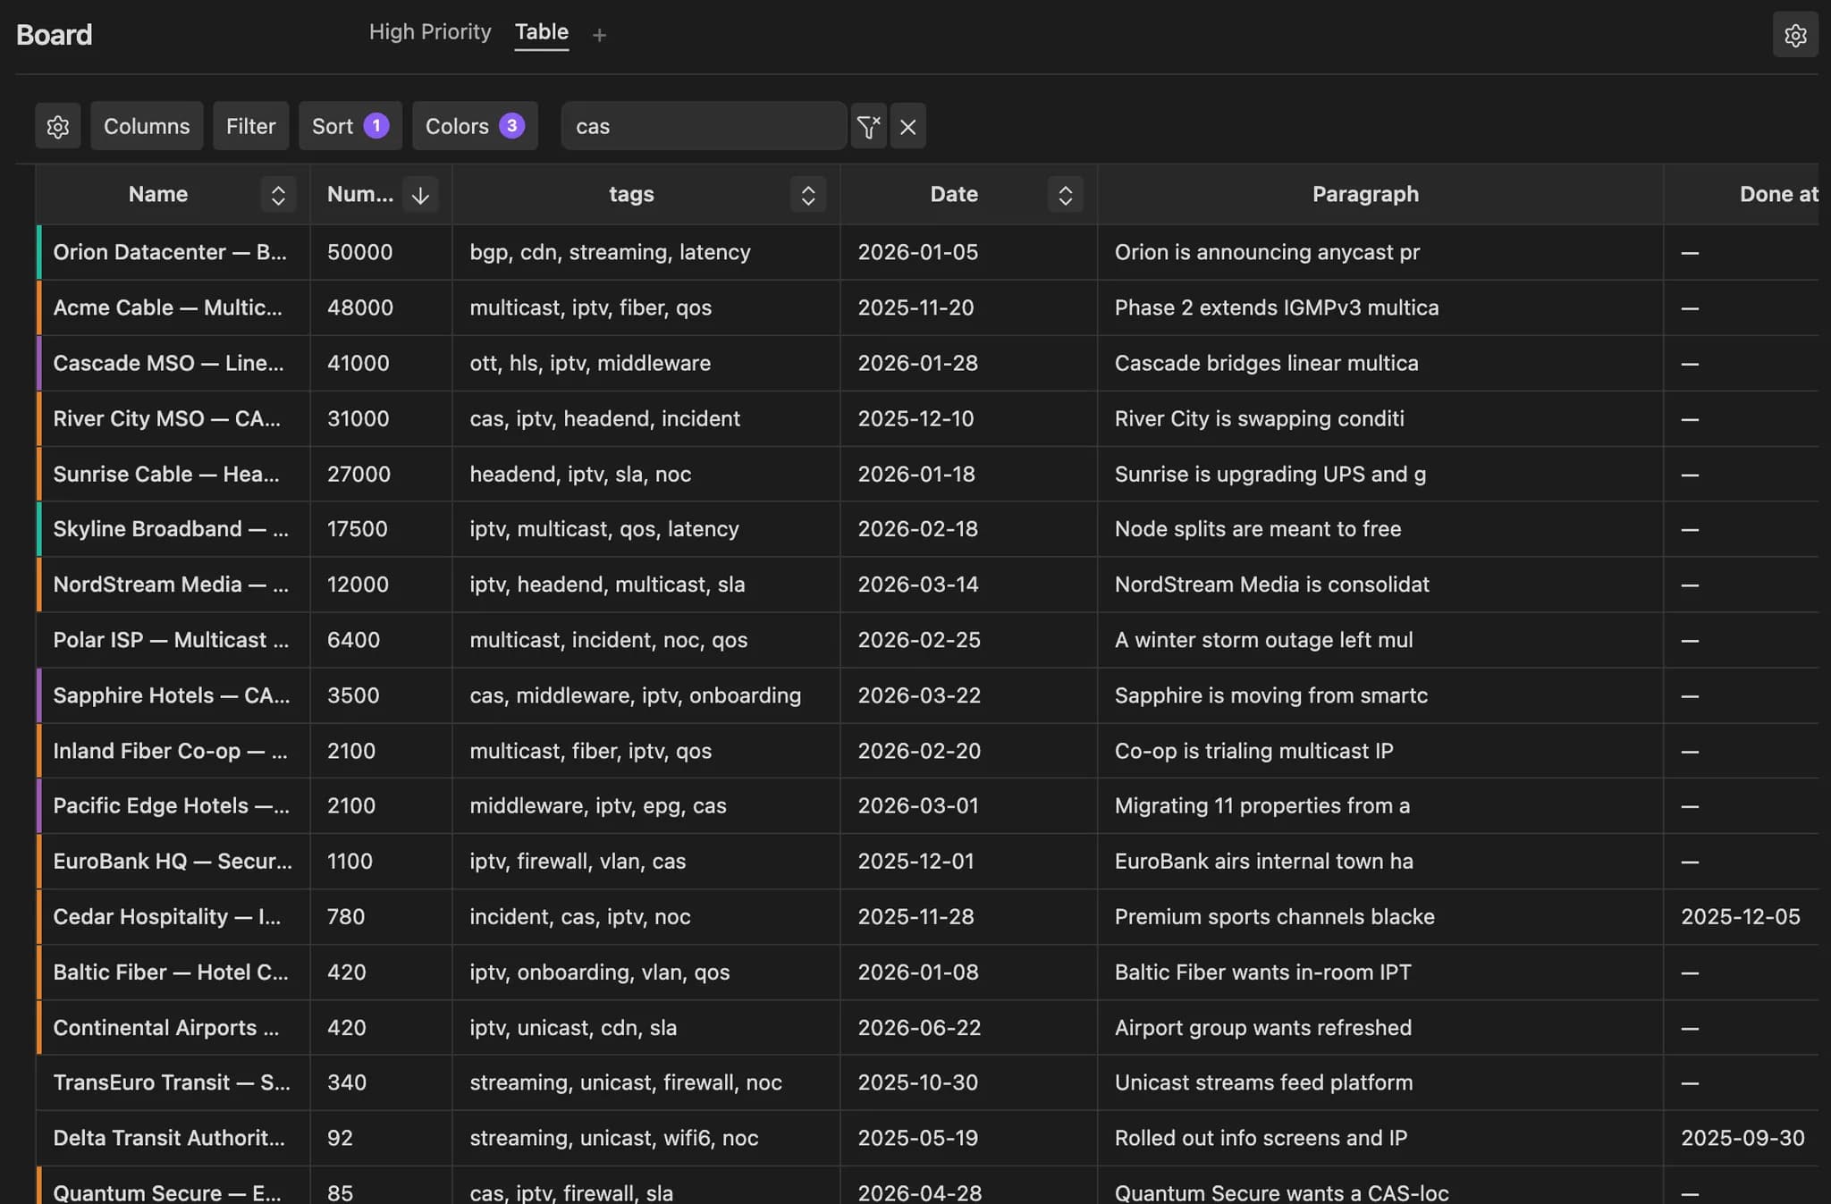Click number cell 50000

[x=359, y=252]
